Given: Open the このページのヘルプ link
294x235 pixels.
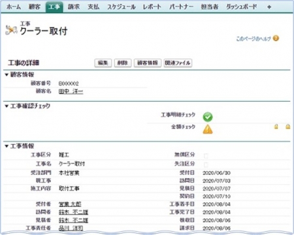Looking at the screenshot, I should 253,39.
